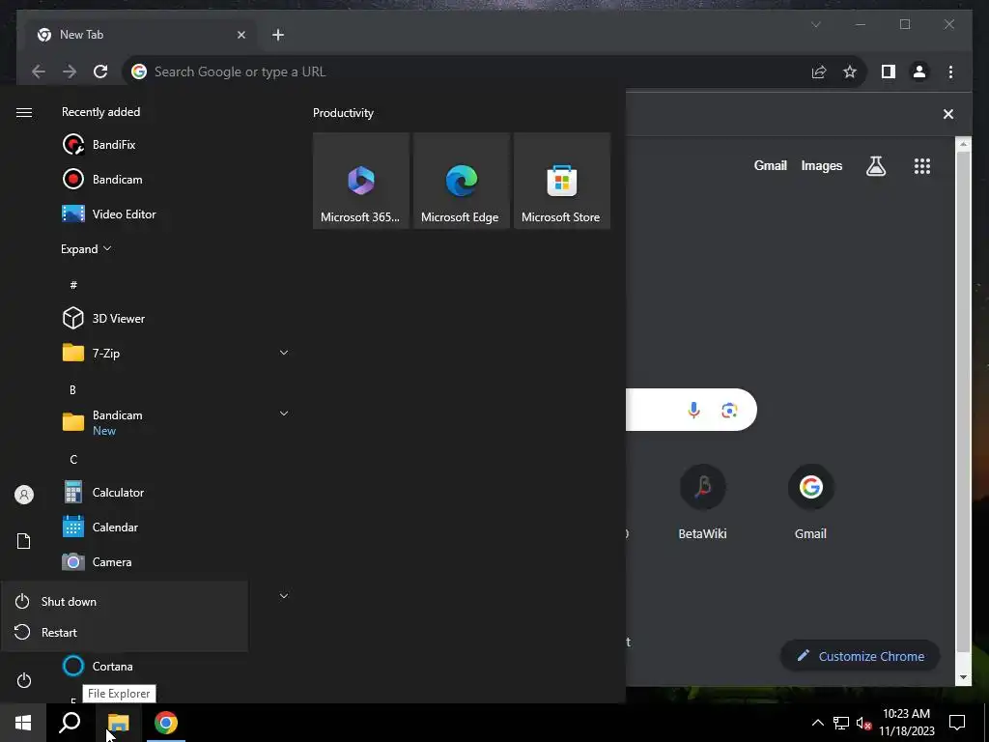The height and width of the screenshot is (742, 989).
Task: Click muted volume icon in tray
Action: tap(863, 723)
